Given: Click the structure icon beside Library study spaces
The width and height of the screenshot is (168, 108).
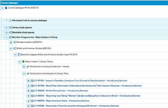Looking at the screenshot, I should (10, 27).
